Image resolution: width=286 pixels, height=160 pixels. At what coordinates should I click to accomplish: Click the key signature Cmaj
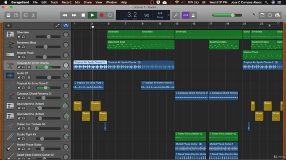coord(160,17)
